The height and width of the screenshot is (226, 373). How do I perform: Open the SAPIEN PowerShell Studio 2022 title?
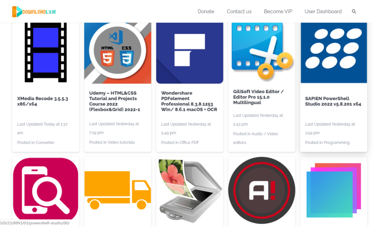tap(333, 101)
